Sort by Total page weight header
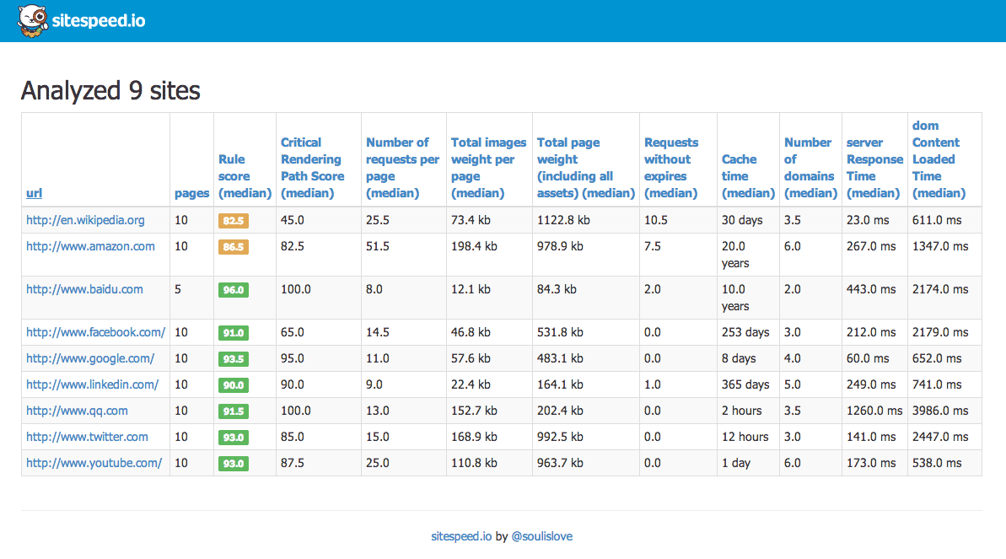 click(x=586, y=168)
